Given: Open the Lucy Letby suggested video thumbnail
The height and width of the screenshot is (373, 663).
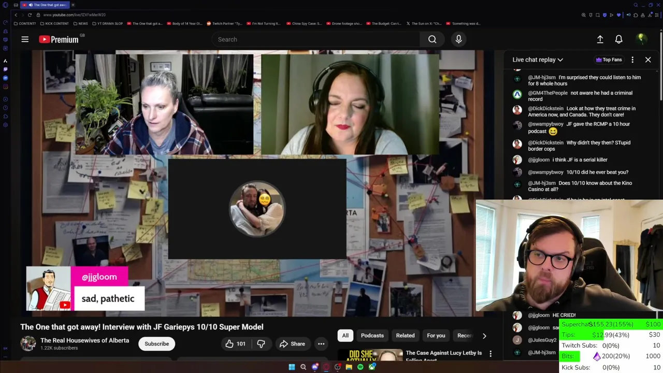Looking at the screenshot, I should pos(370,355).
